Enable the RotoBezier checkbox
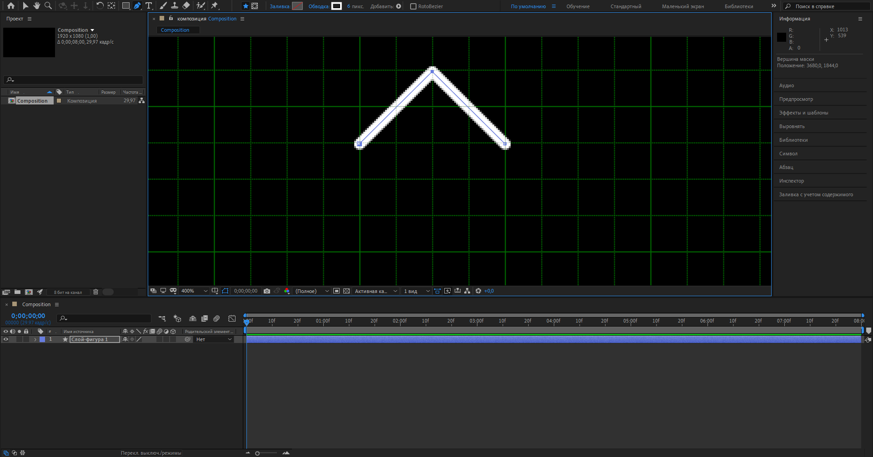This screenshot has width=873, height=457. pos(413,6)
